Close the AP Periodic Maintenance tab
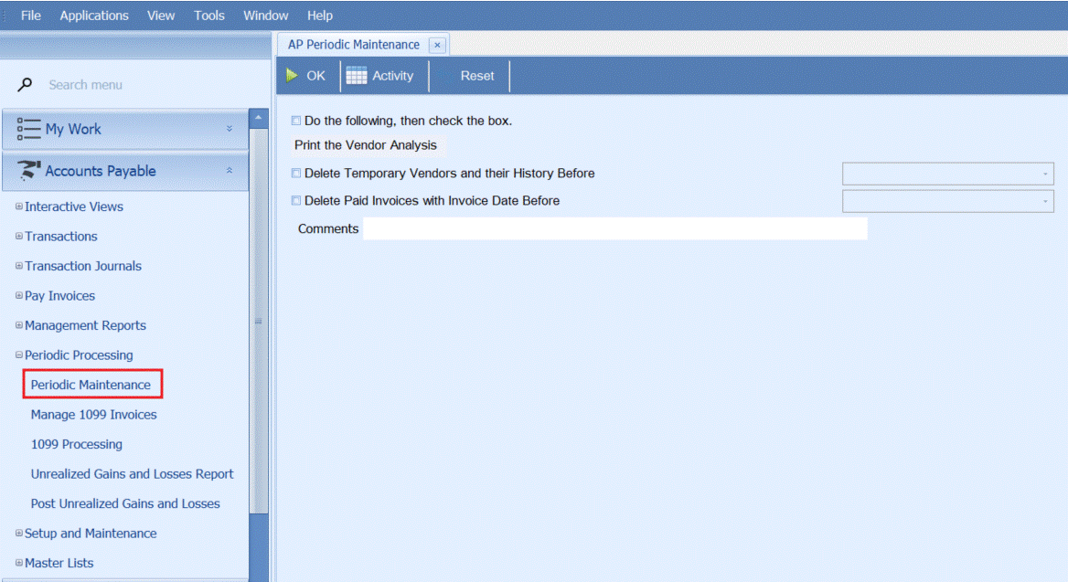Viewport: 1068px width, 582px height. click(437, 45)
